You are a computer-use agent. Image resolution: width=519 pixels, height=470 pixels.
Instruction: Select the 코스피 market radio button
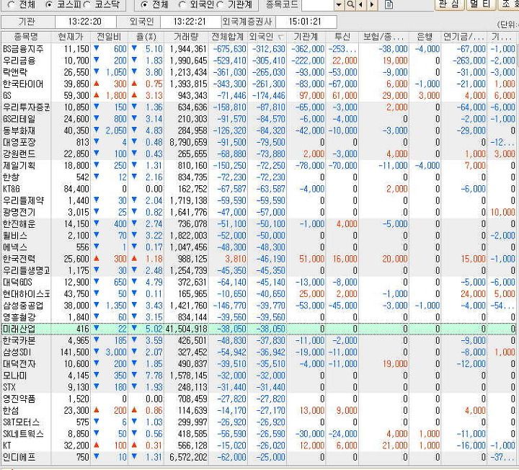48,4
